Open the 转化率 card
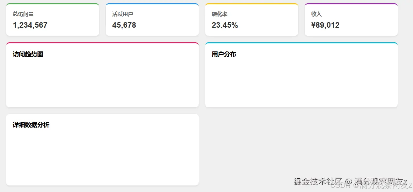The width and height of the screenshot is (413, 192). [x=251, y=20]
